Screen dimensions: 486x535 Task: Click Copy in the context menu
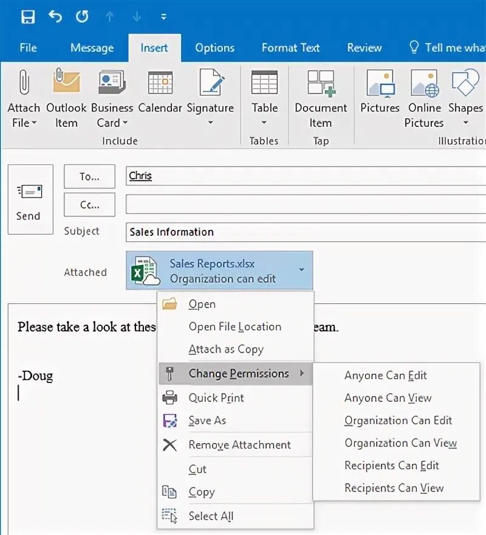[x=235, y=492]
